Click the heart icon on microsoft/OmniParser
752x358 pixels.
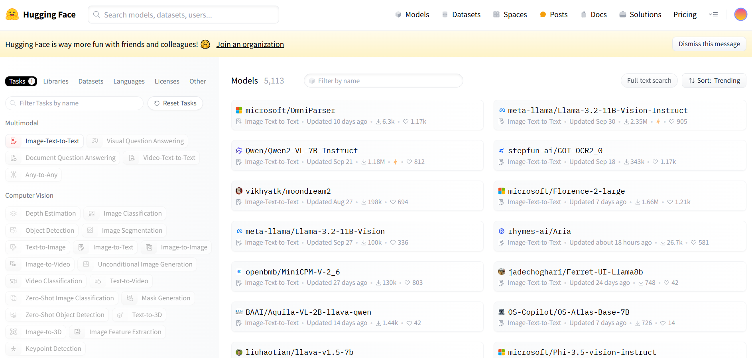[406, 122]
